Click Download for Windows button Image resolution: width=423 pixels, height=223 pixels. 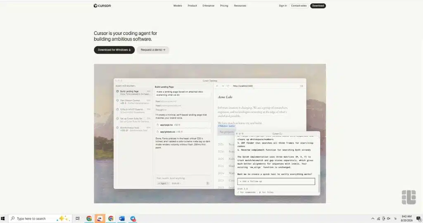(114, 50)
